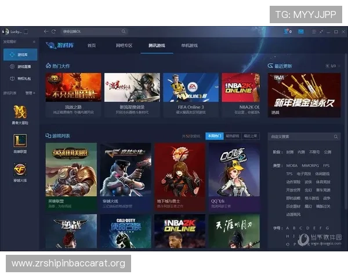Toggle the 公测 stage filter
The image size is (348, 278).
[x=328, y=152]
